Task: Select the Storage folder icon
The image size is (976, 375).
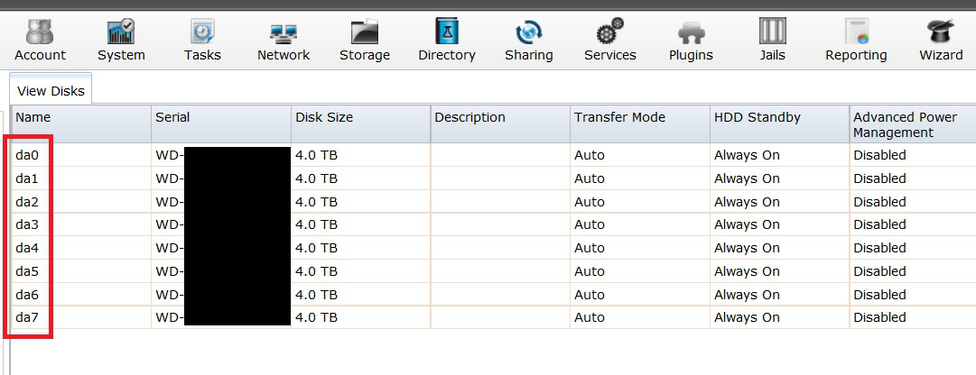Action: 365,33
